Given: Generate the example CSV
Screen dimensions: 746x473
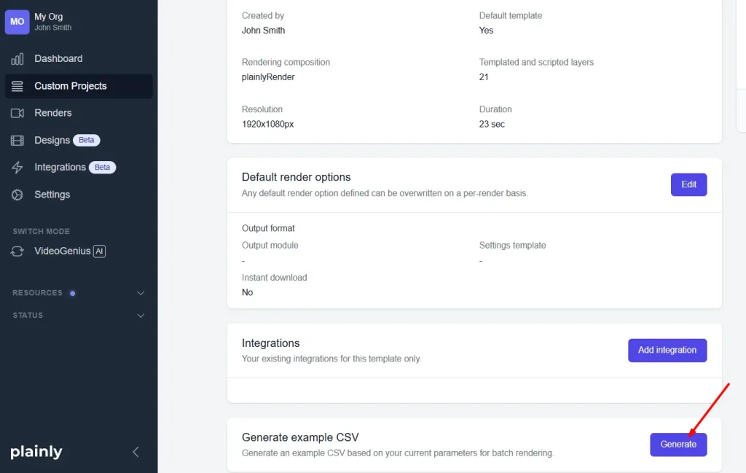Looking at the screenshot, I should pyautogui.click(x=678, y=445).
